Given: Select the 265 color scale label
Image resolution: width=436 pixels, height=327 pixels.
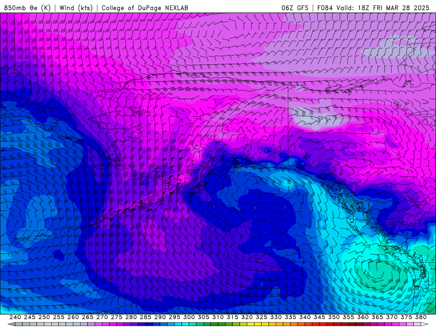Looking at the screenshot, I should tap(87, 317).
